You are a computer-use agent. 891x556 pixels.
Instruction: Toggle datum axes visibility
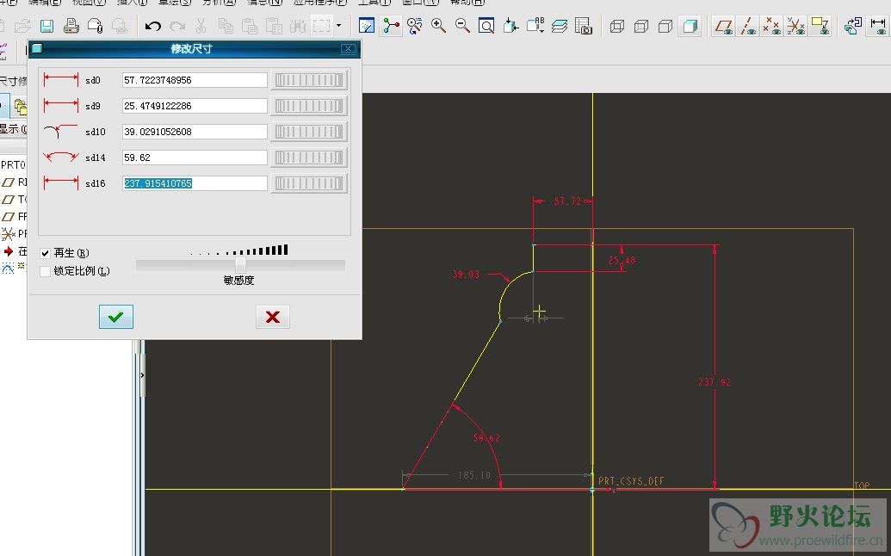coord(748,26)
